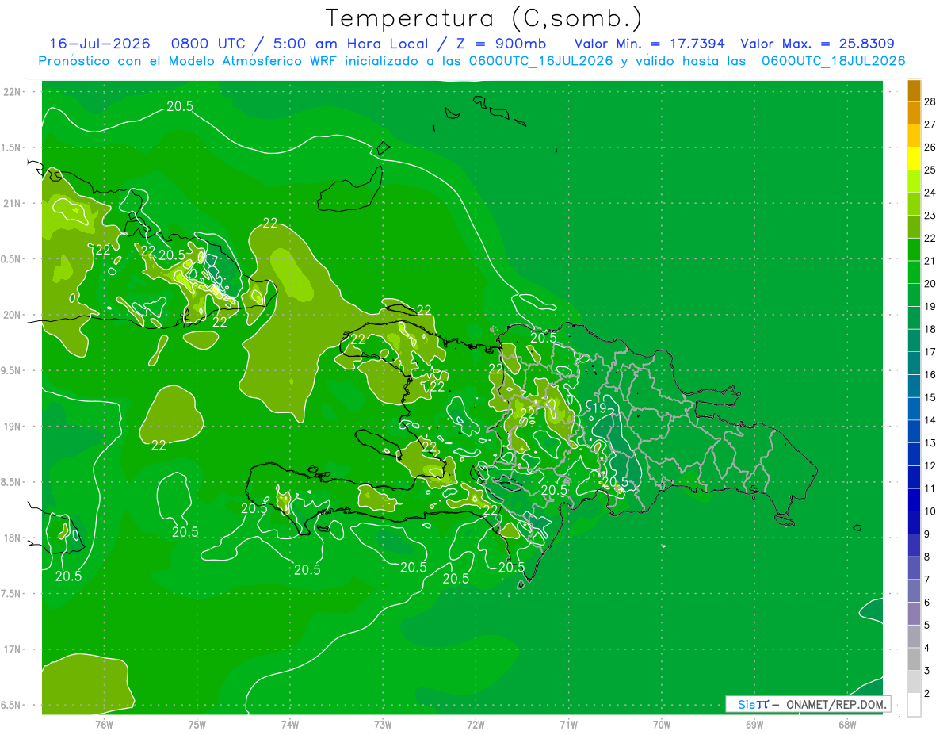Click the '75W' longitude axis label
Screen dimensions: 951x735
(x=197, y=724)
